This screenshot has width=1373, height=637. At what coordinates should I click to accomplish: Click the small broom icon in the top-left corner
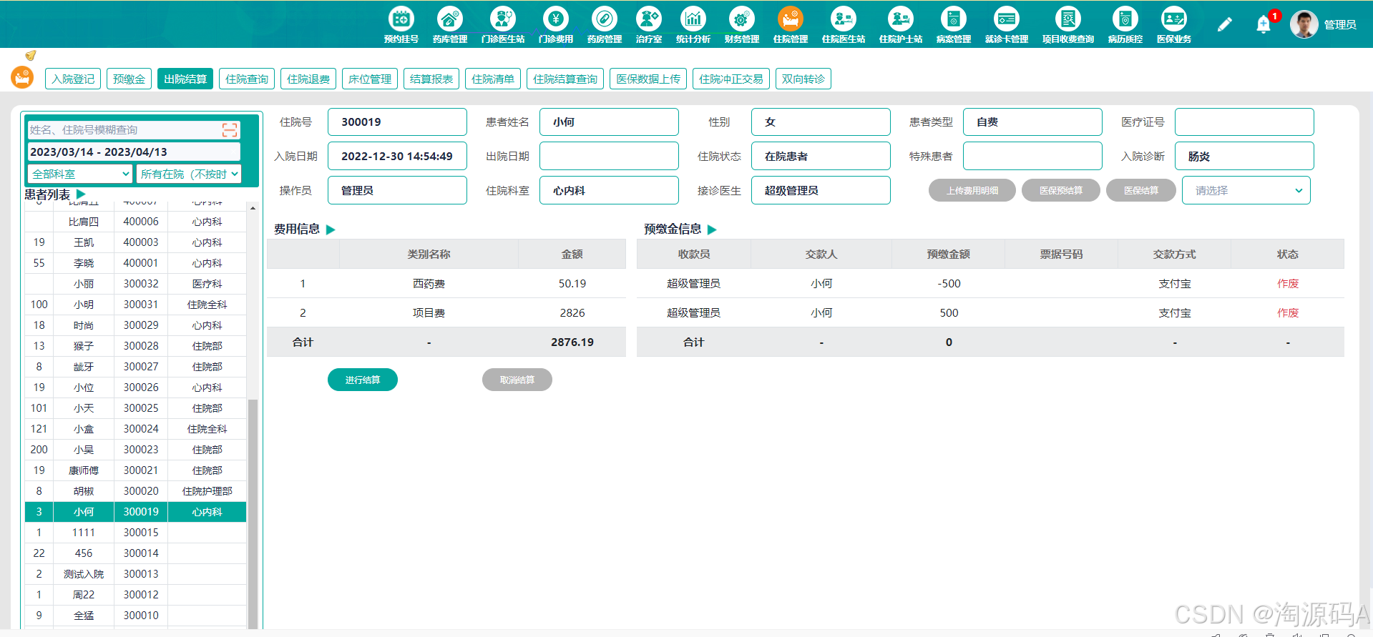point(30,55)
